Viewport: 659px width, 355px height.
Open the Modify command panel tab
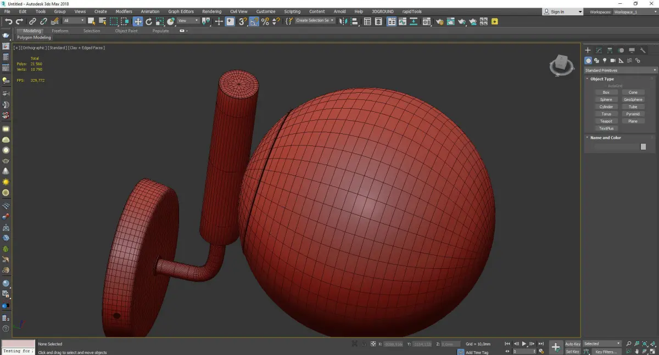pyautogui.click(x=599, y=50)
